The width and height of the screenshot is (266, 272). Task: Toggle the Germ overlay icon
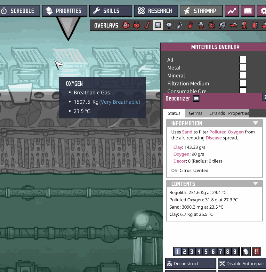(212, 25)
